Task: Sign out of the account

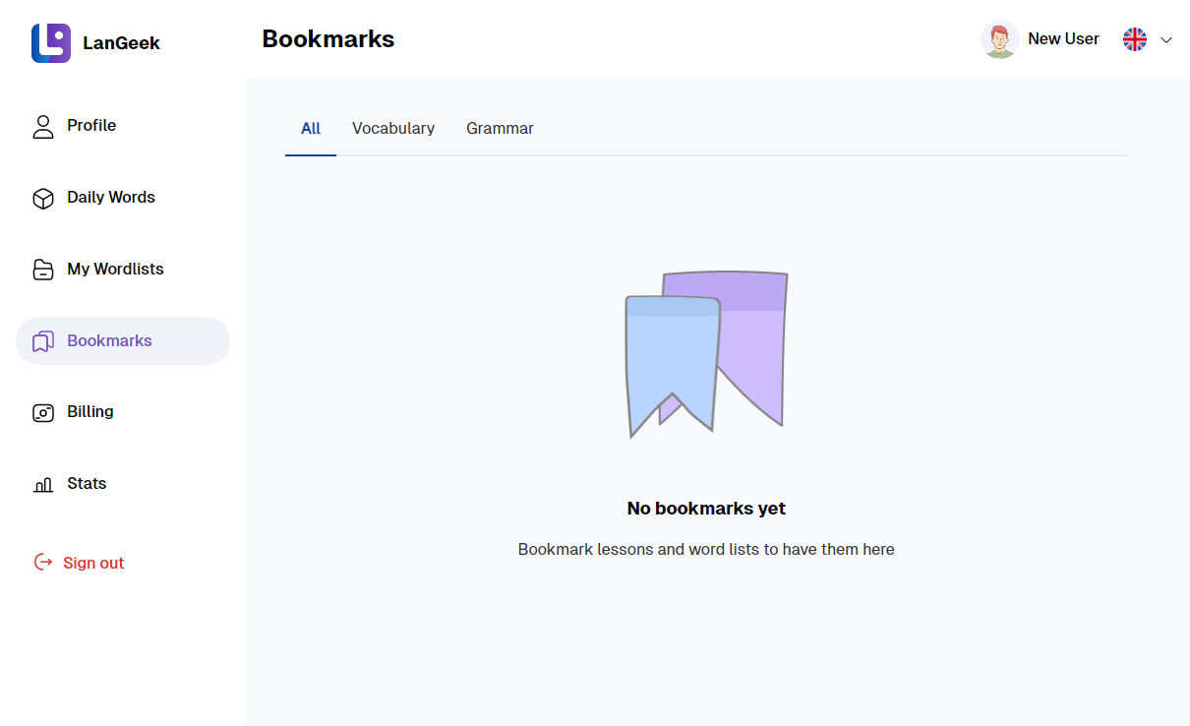Action: [x=93, y=562]
